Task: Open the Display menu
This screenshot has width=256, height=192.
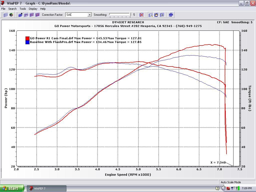Action: [x=33, y=9]
